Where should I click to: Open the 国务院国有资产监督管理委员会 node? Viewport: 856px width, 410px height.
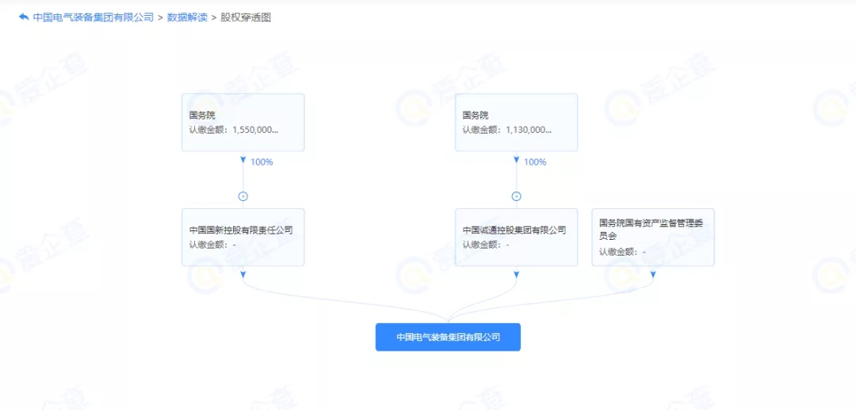pyautogui.click(x=652, y=237)
